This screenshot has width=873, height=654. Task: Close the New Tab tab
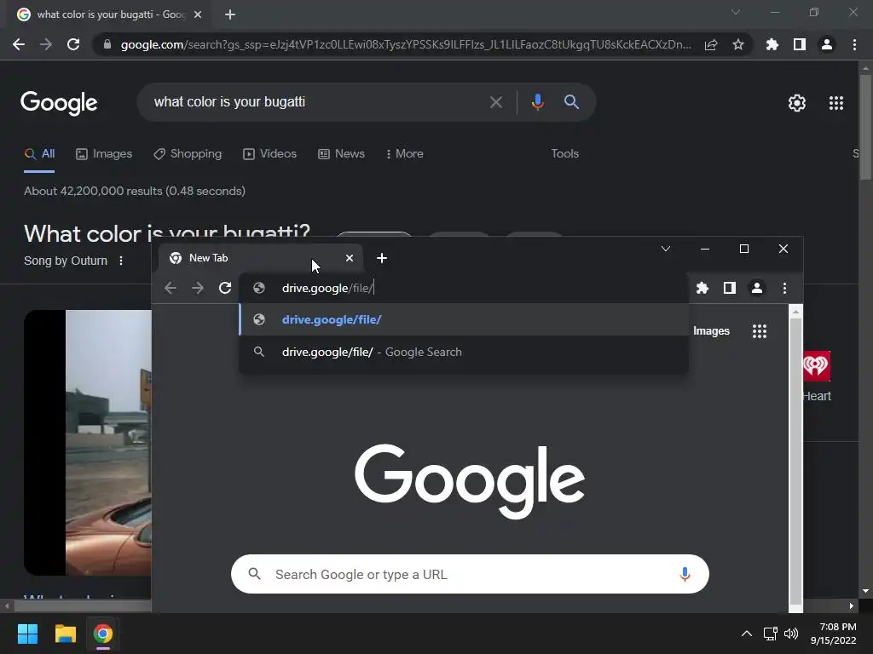[x=349, y=258]
